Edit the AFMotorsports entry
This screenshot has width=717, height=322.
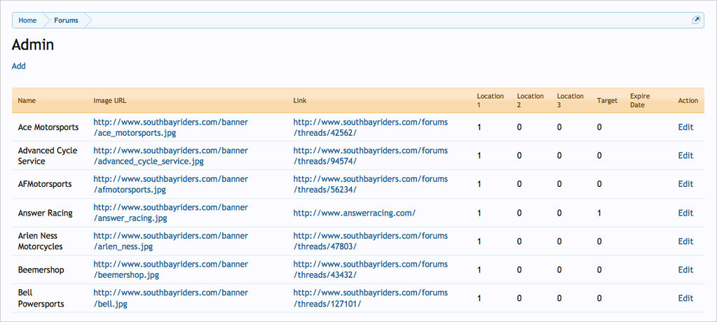(685, 184)
